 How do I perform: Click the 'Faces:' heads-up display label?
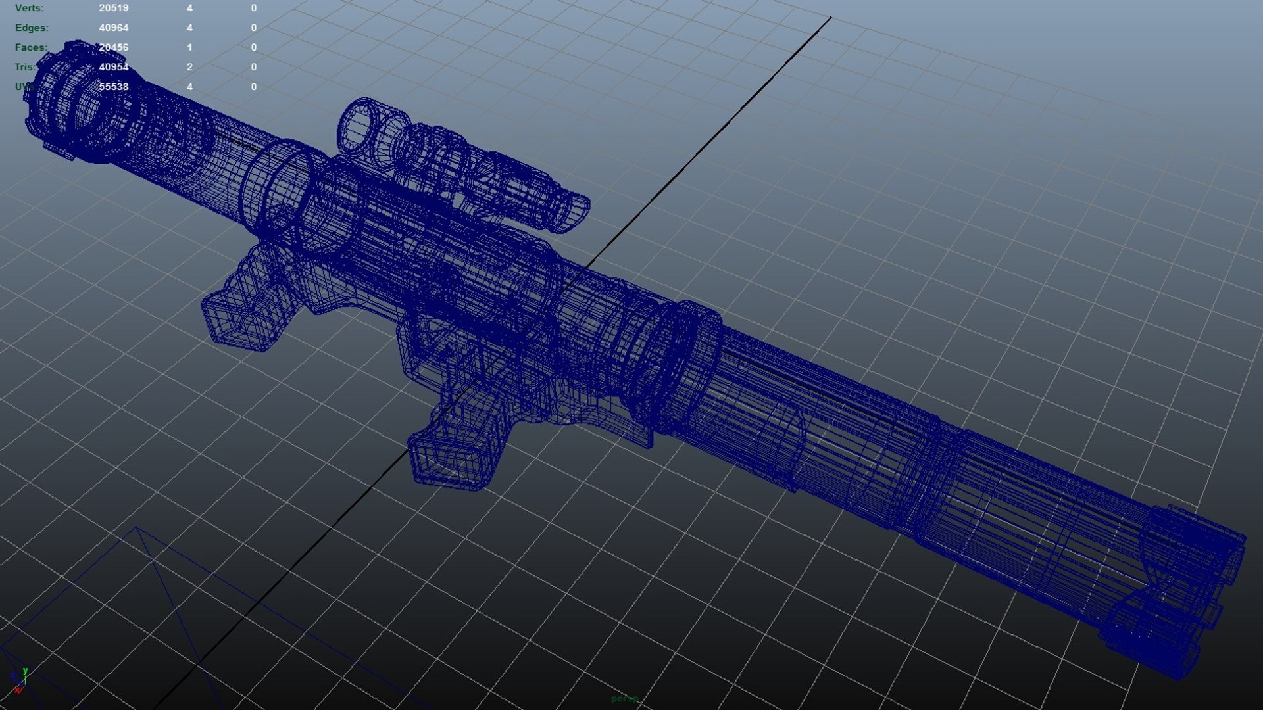click(32, 47)
